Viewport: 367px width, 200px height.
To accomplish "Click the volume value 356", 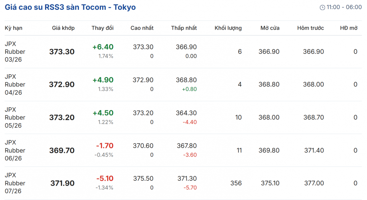I will 236,183.
